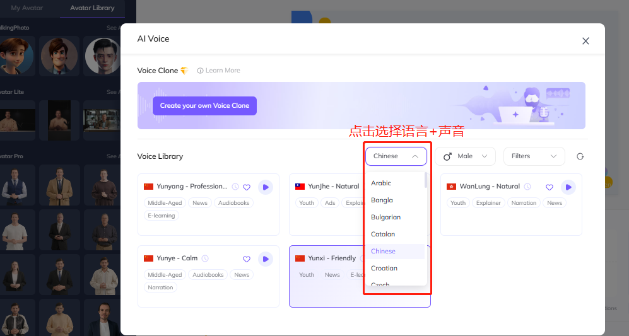The height and width of the screenshot is (336, 629).
Task: Toggle the heart on WanLung Natural voice
Action: (550, 187)
